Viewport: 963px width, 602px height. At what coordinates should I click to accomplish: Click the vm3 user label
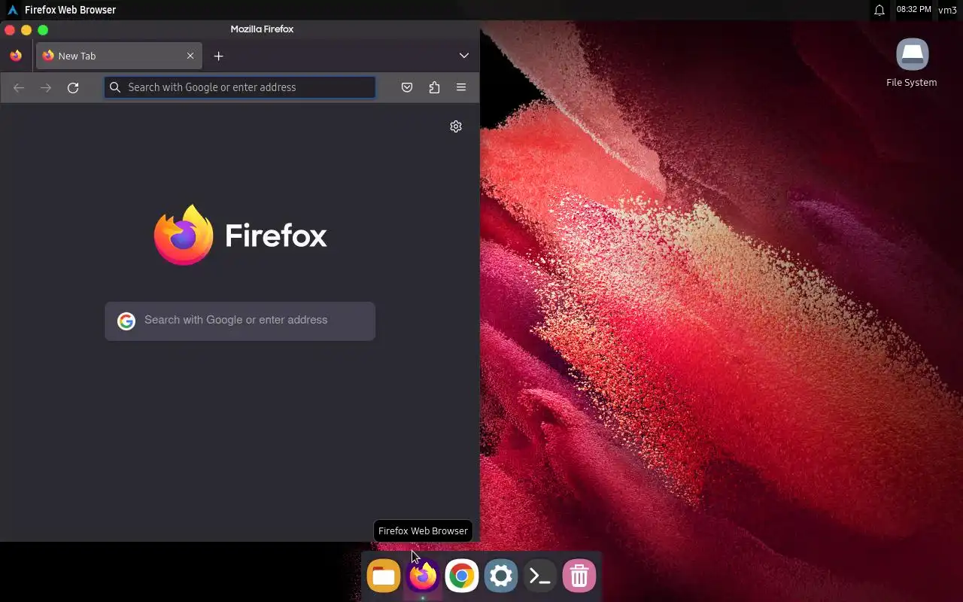947,10
